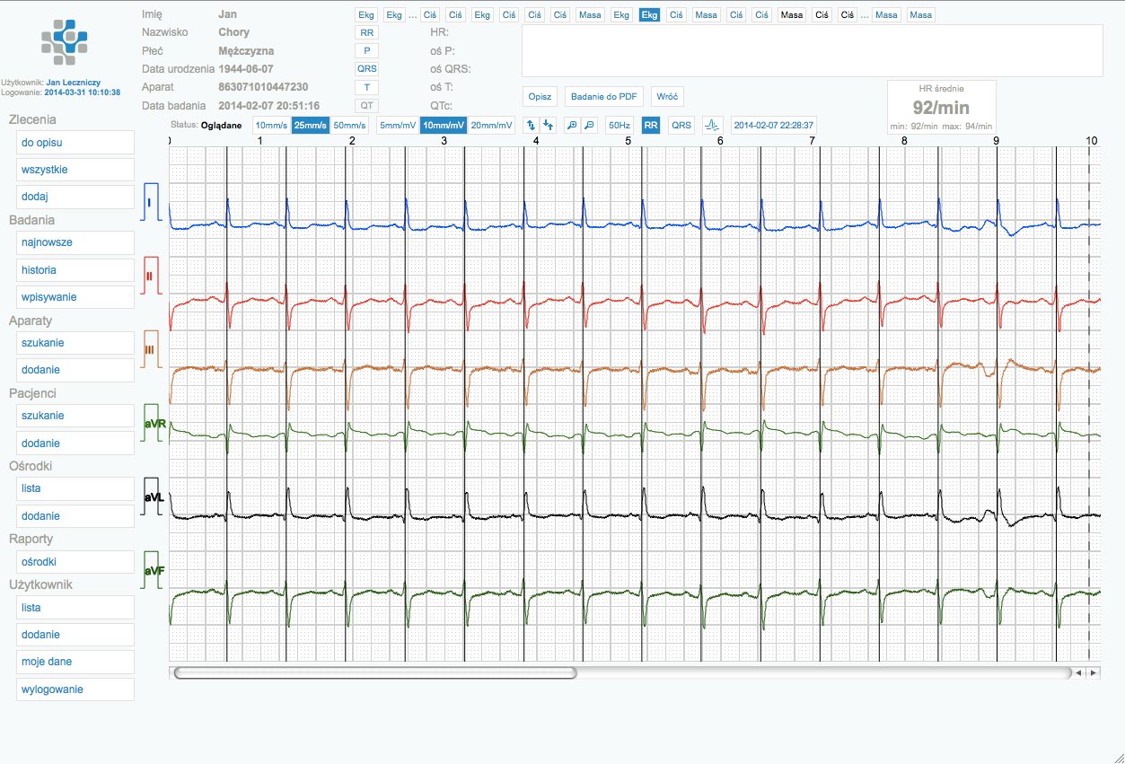
Task: Click the 2014-02-07 22:28:37 timestamp button
Action: (774, 125)
